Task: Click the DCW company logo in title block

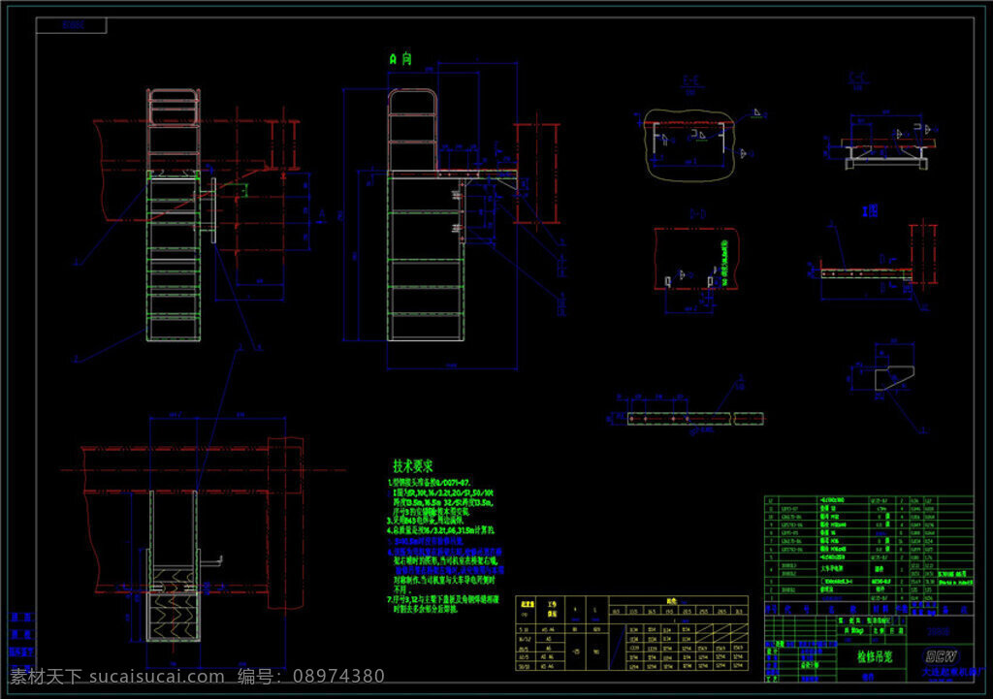Action: (942, 656)
